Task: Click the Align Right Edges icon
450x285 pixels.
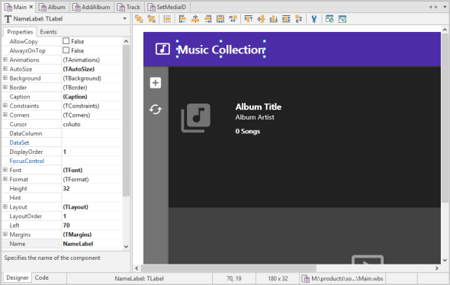Action: [x=207, y=19]
